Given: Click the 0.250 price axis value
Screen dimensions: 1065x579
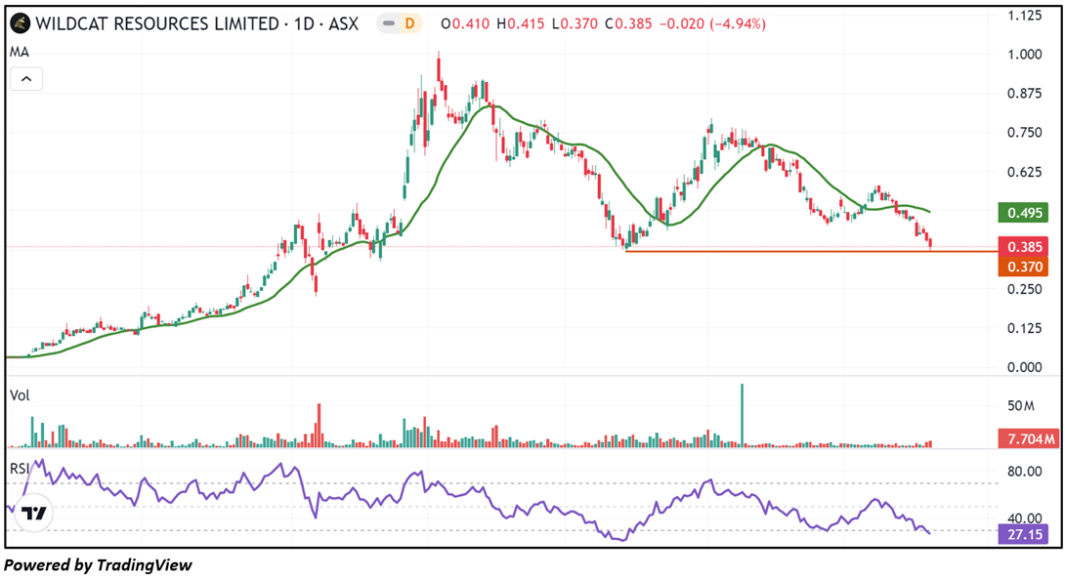Looking at the screenshot, I should [1024, 289].
